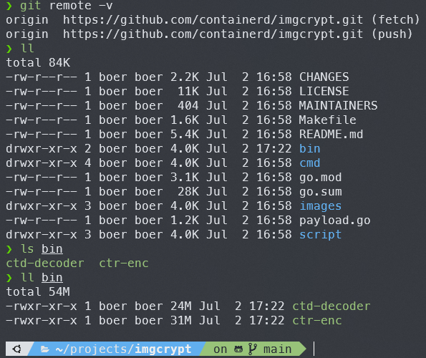Click the 'total 54M' line

(x=38, y=292)
